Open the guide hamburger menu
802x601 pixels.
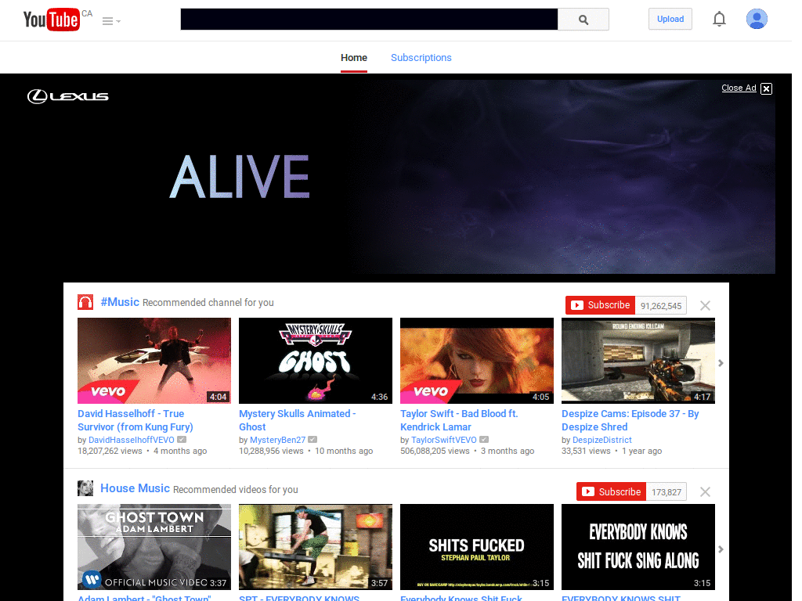111,21
